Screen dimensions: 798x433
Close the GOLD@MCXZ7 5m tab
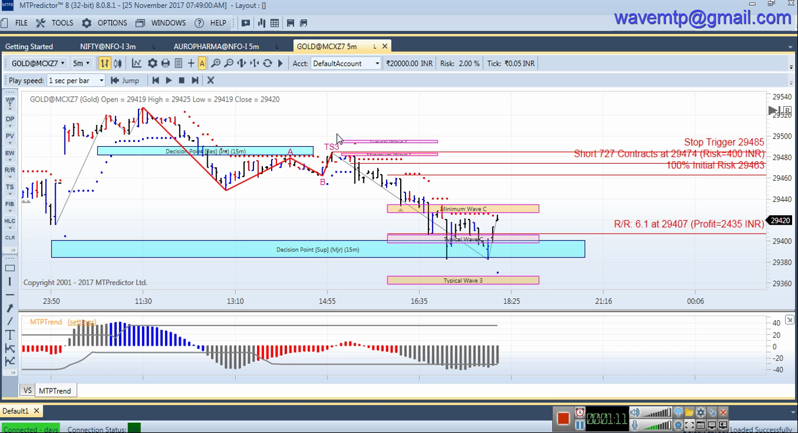pyautogui.click(x=386, y=46)
